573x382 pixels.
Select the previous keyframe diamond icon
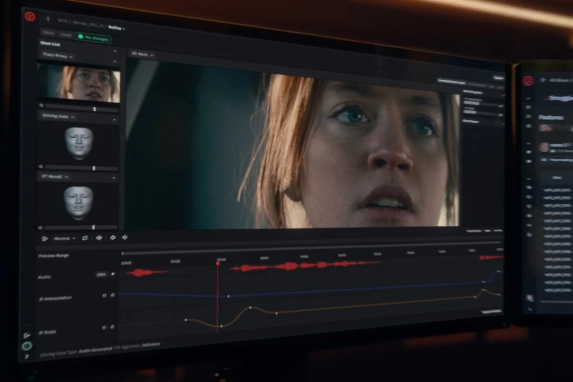[99, 238]
